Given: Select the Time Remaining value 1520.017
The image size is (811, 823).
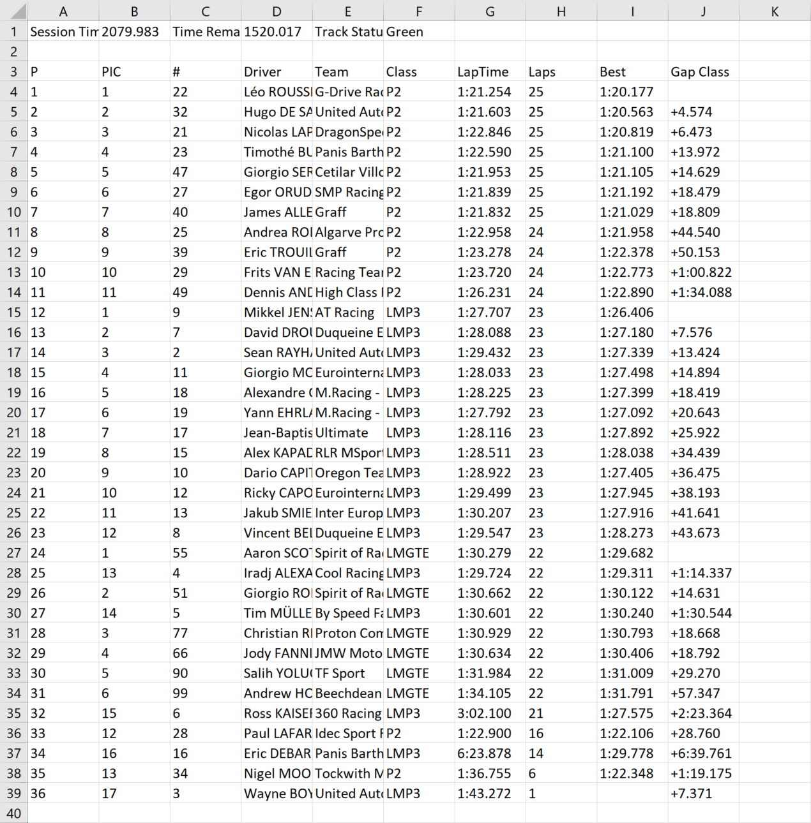Looking at the screenshot, I should tap(277, 31).
